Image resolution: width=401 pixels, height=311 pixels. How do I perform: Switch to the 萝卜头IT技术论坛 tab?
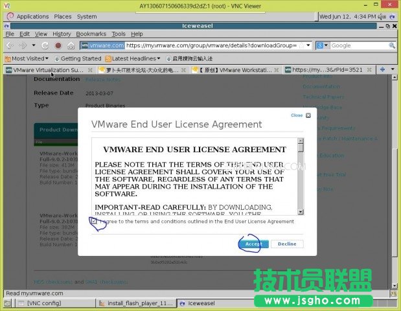point(140,70)
